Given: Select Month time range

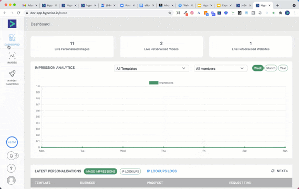Looking at the screenshot, I should tap(271, 68).
